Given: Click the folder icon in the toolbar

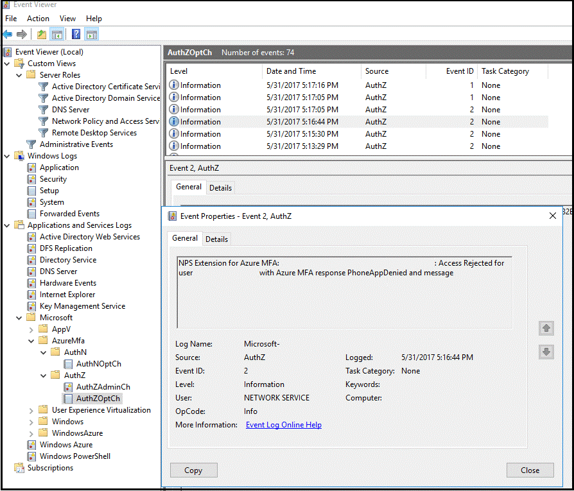Looking at the screenshot, I should [41, 34].
